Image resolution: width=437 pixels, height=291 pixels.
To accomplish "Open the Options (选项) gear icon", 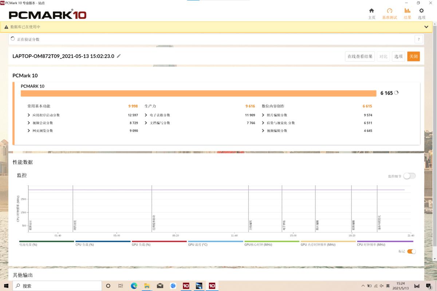I will coord(421,11).
